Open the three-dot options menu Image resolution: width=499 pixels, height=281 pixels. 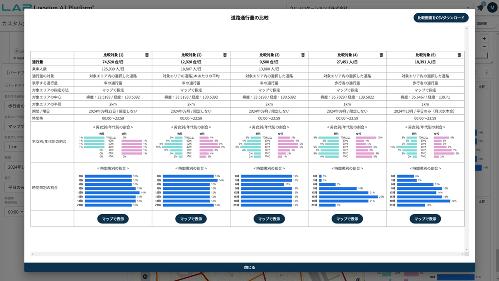coord(487,73)
